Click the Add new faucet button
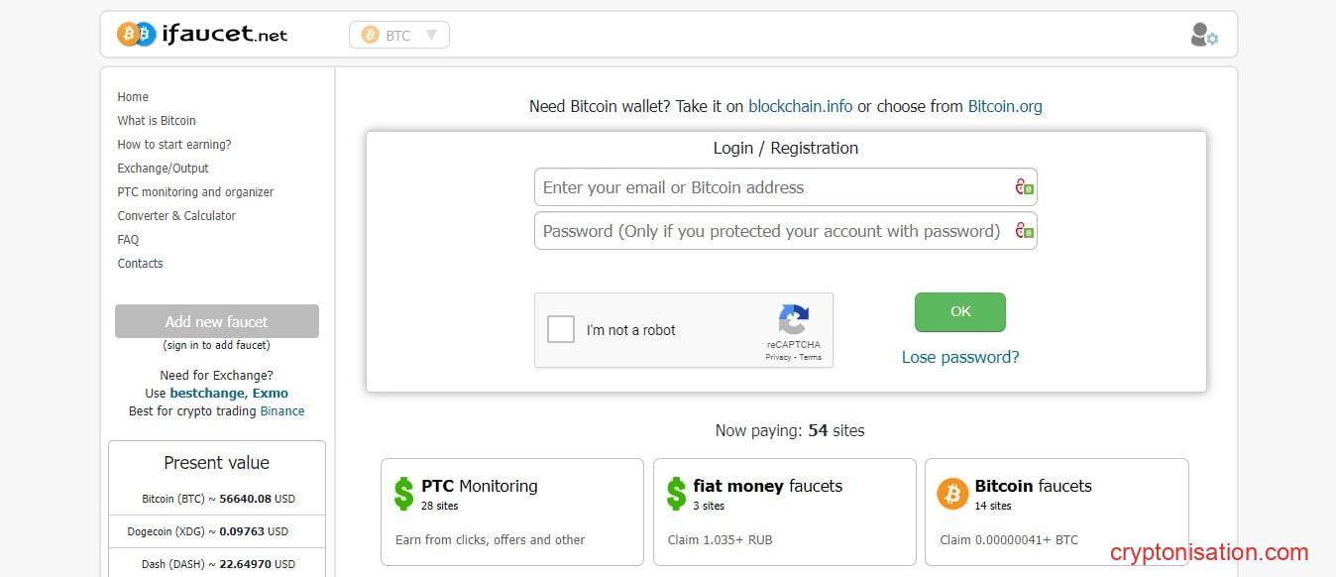Viewport: 1336px width, 577px height. click(x=217, y=321)
